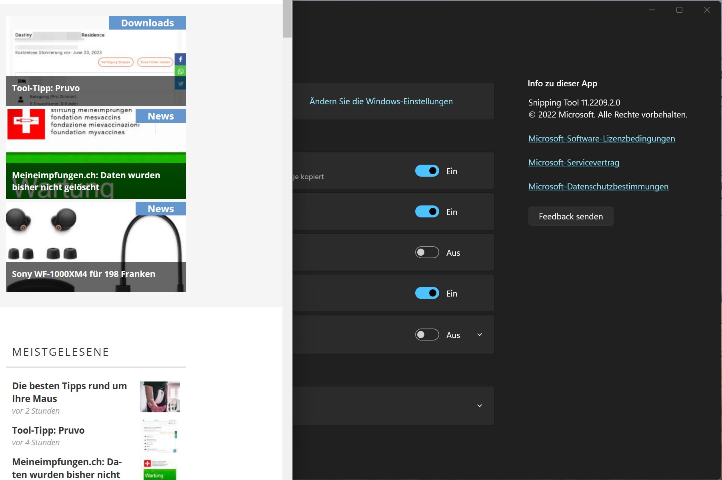722x480 pixels.
Task: Expand the chevron beside the last Aus toggle
Action: coord(480,335)
